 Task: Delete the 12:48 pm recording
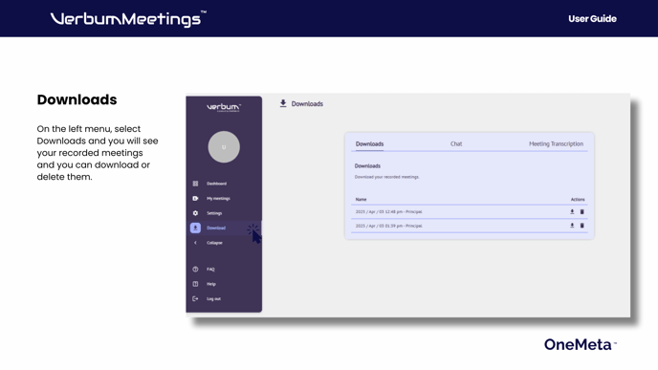click(582, 212)
